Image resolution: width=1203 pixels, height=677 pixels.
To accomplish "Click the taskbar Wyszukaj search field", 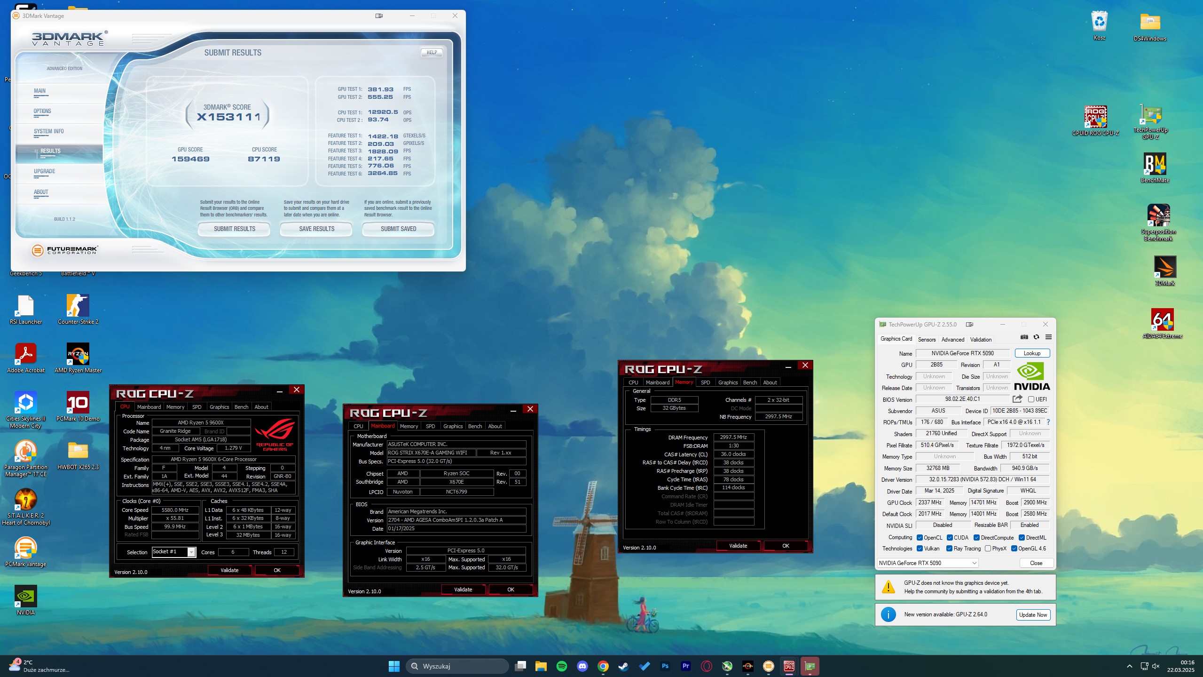I will pyautogui.click(x=457, y=666).
